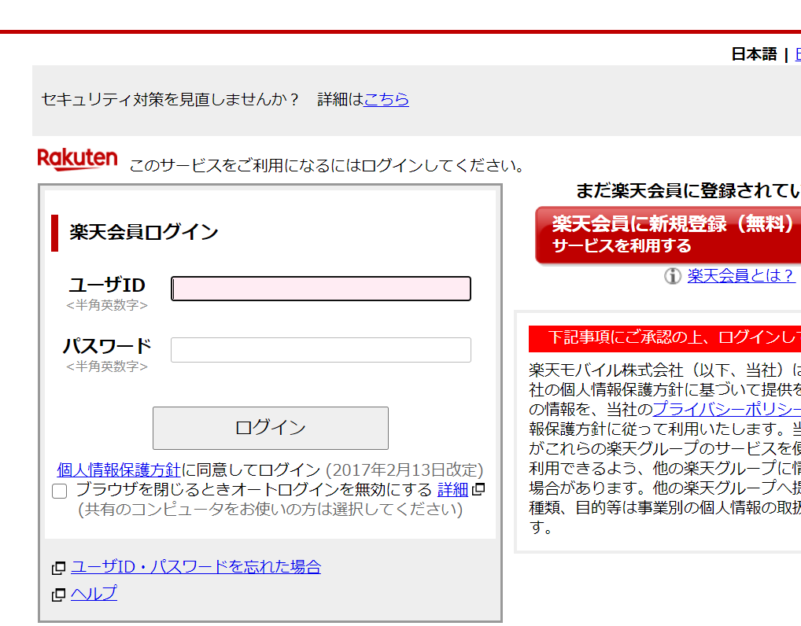
Task: Select the 日本語 language option
Action: pos(754,54)
